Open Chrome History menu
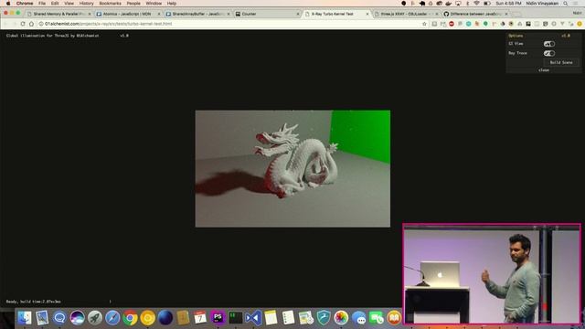The width and height of the screenshot is (585, 329). point(86,4)
